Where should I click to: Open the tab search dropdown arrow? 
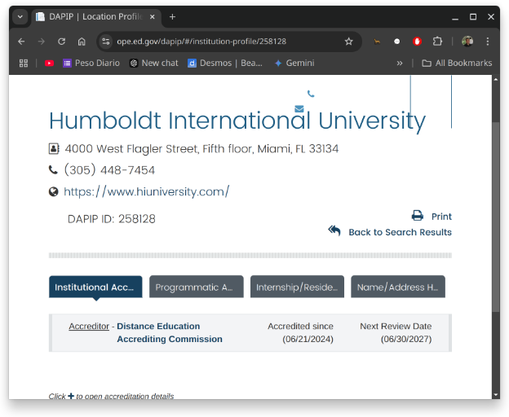[20, 17]
